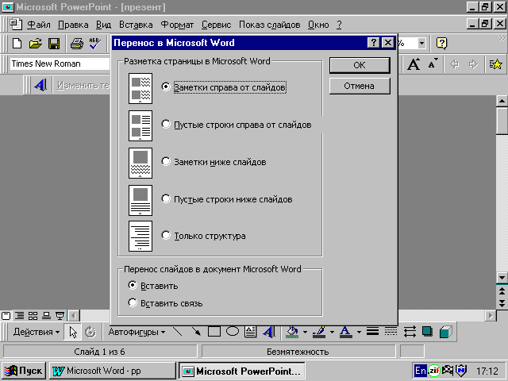Select the Text box tool

[251, 332]
